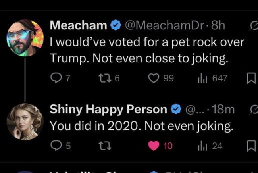Open Shiny Happy Person display name
Image resolution: width=258 pixels, height=173 pixels.
click(x=108, y=110)
